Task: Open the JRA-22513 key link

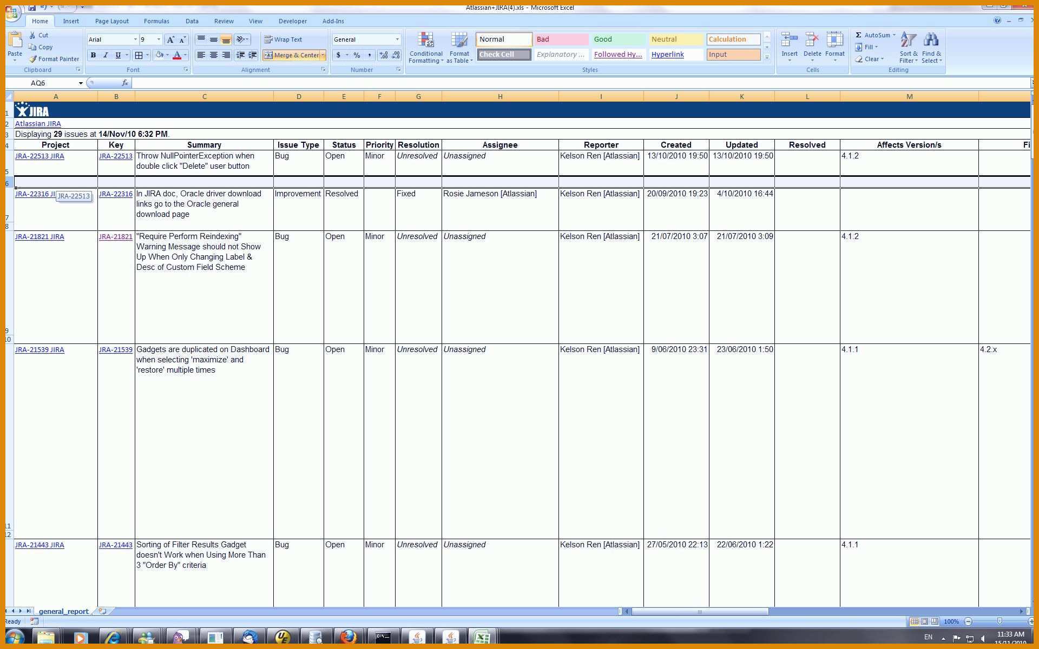Action: [x=115, y=156]
